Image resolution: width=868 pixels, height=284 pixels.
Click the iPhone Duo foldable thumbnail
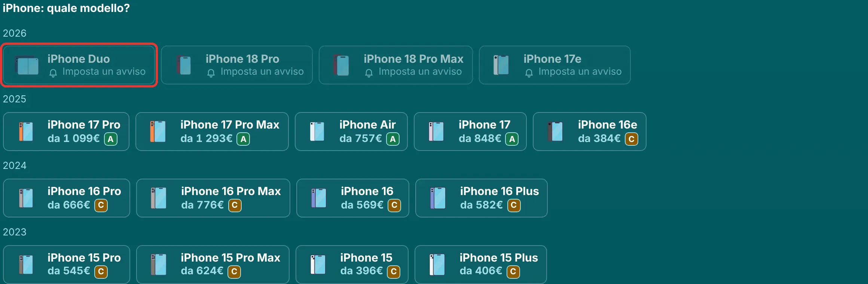(x=27, y=65)
